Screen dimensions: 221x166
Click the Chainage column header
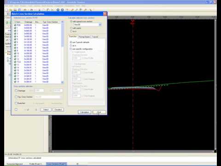(x=29, y=22)
